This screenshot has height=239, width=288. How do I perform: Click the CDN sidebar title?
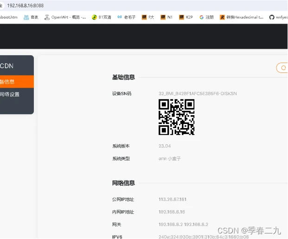7,66
